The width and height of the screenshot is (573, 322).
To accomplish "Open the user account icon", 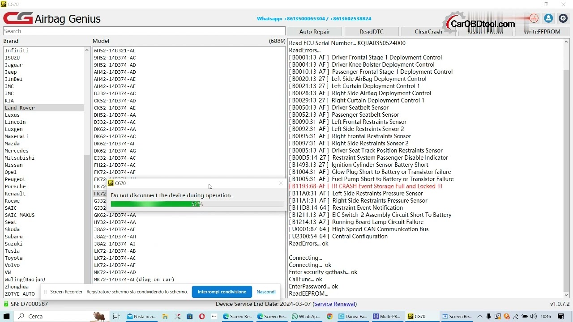I will point(548,18).
